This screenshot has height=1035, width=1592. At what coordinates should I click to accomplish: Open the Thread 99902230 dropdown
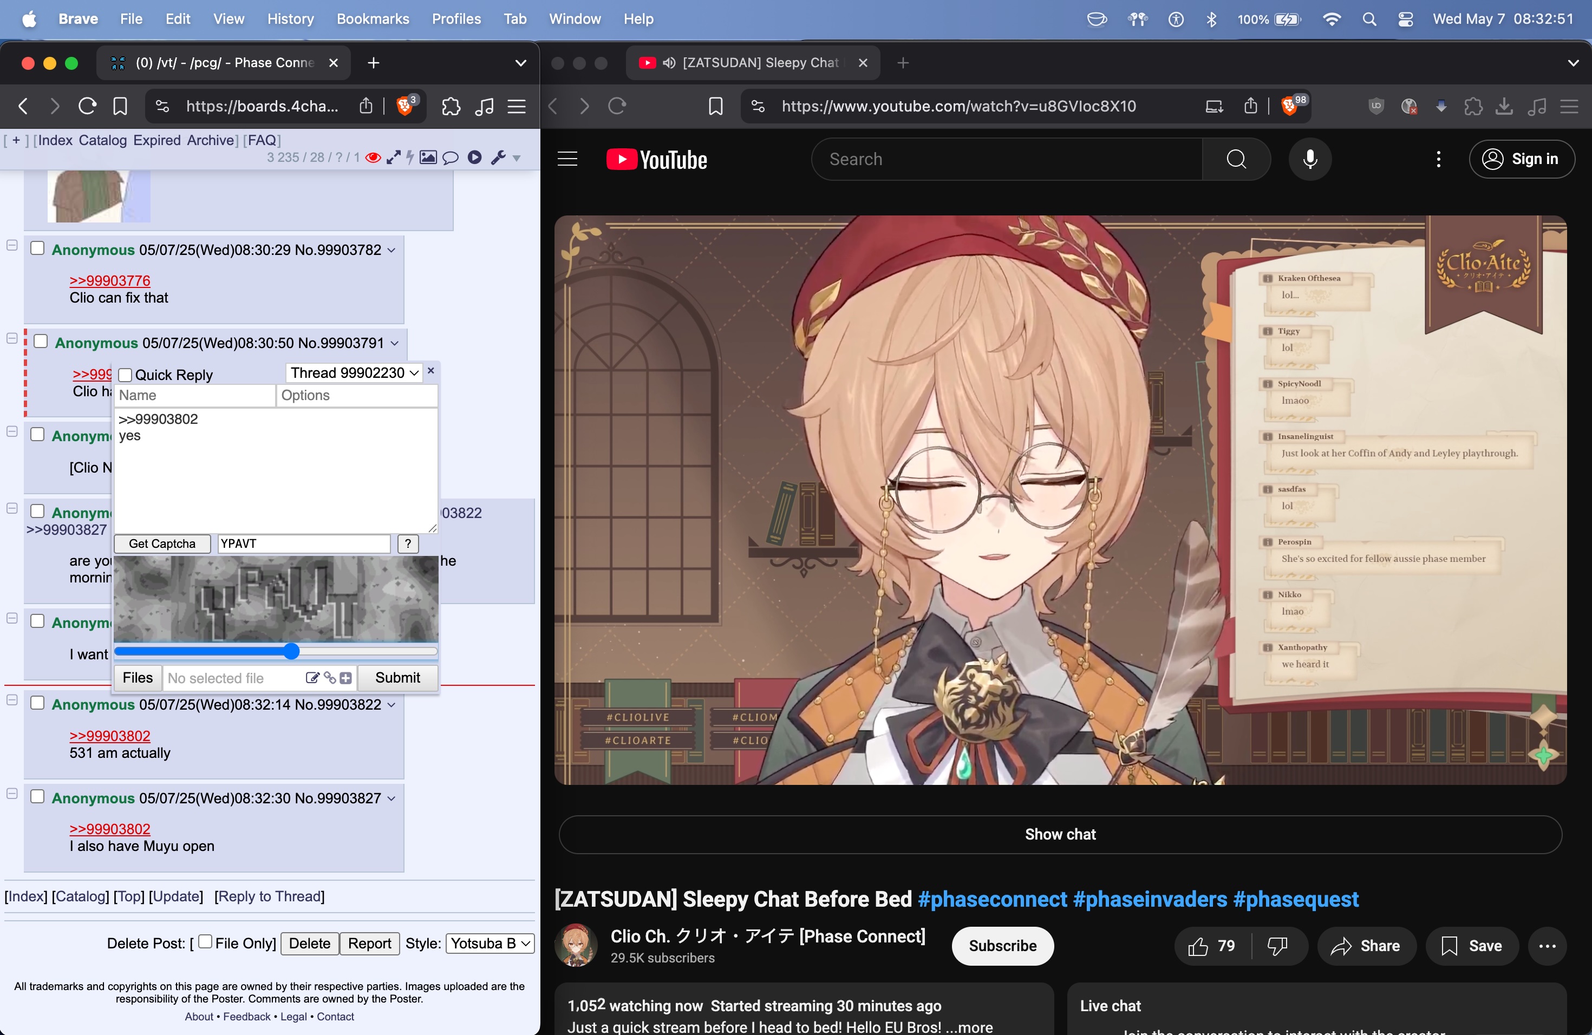354,372
